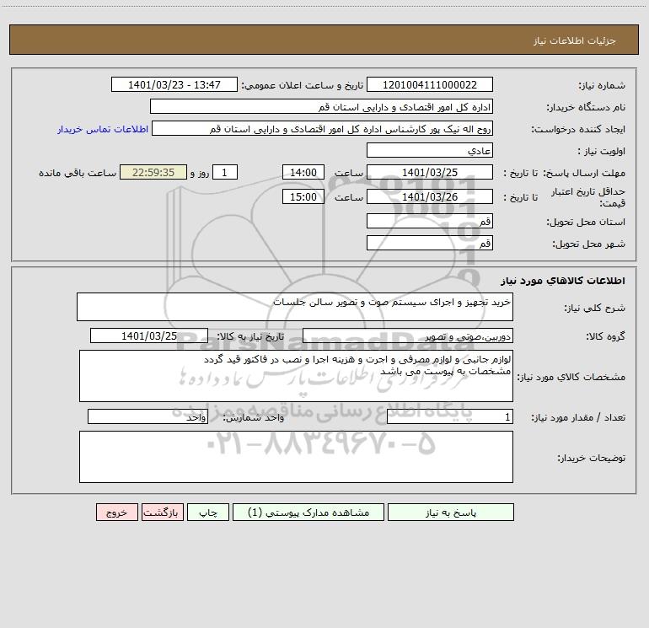Click the label 'شرح کلی نیاز:'
The height and width of the screenshot is (628, 649).
coord(595,308)
